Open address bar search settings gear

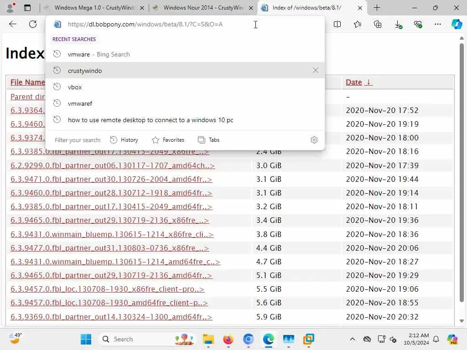[x=314, y=140]
